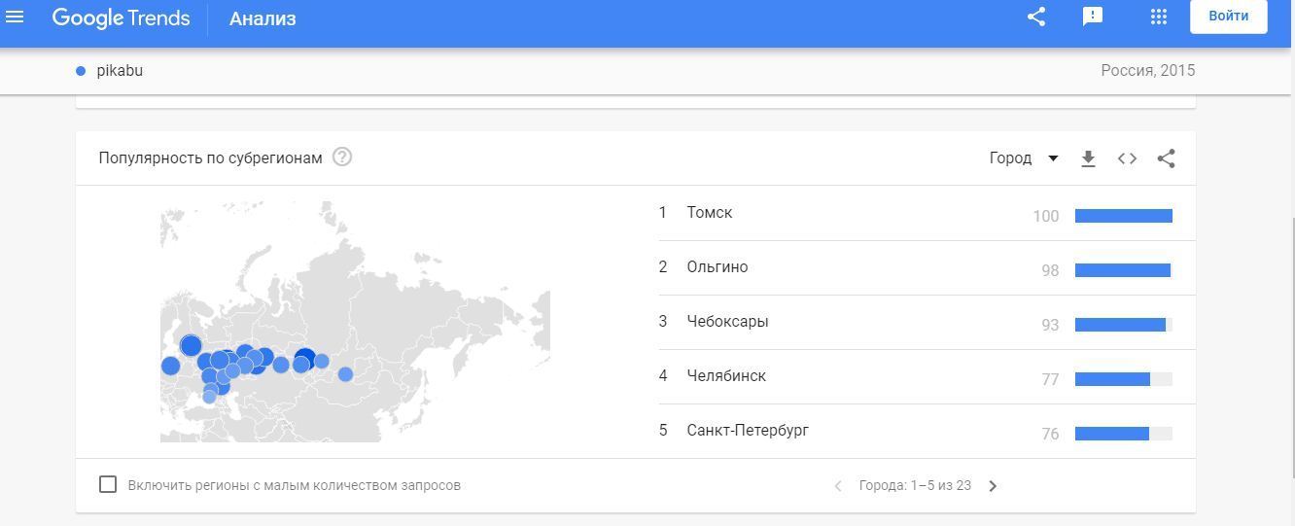Open help for subregion popularity
The width and height of the screenshot is (1295, 526).
coord(342,158)
